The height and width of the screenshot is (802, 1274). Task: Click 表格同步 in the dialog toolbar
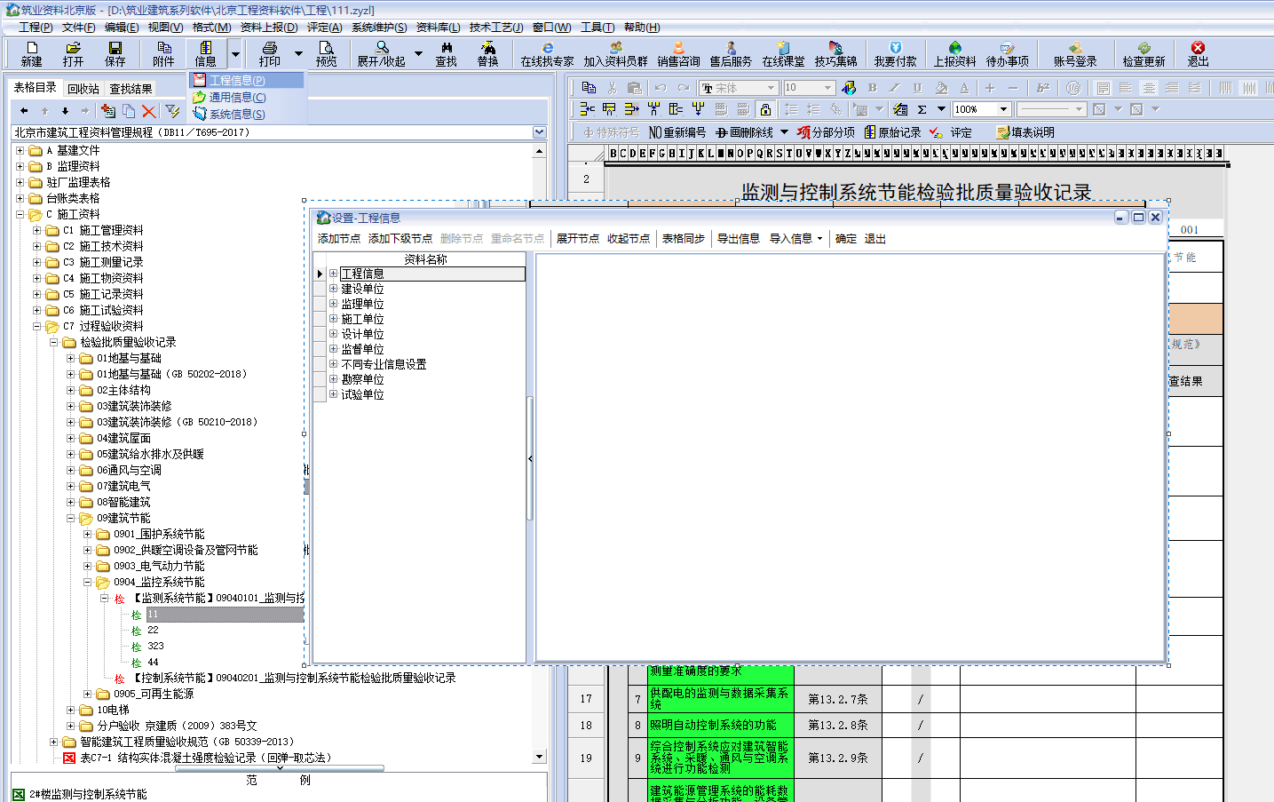coord(684,239)
